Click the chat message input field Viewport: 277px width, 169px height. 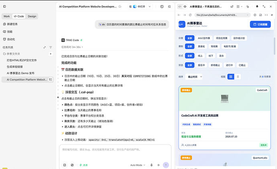115,153
